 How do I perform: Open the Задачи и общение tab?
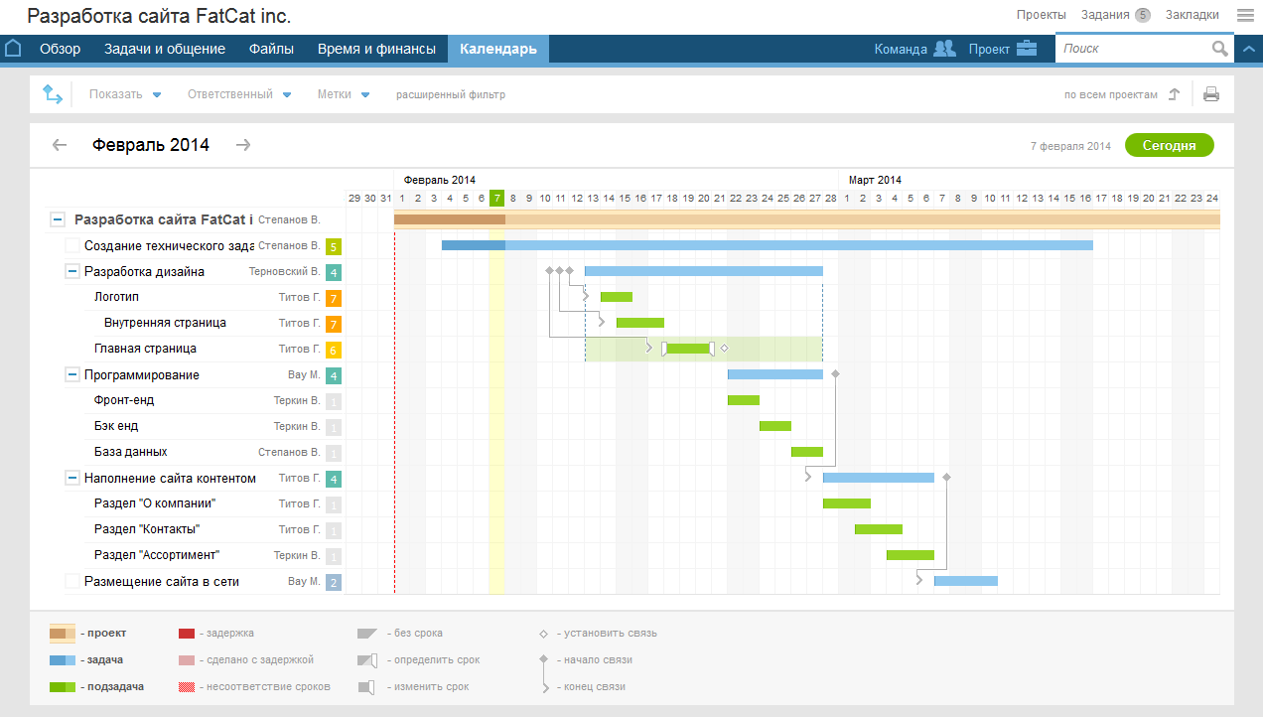[164, 49]
